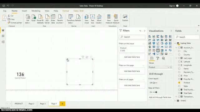Insert a New visual

87,19
